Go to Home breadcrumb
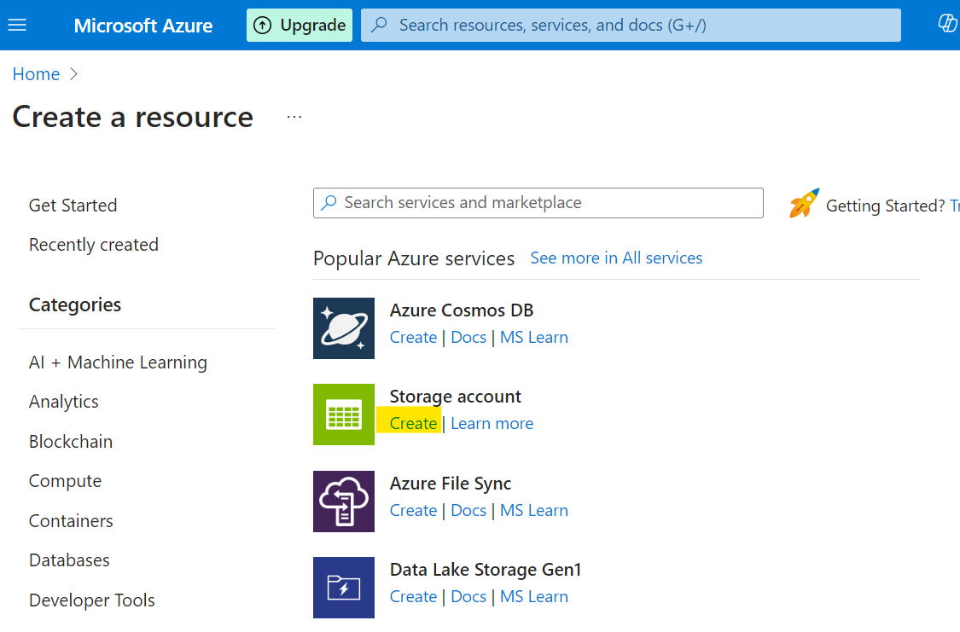Image resolution: width=960 pixels, height=632 pixels. [36, 74]
